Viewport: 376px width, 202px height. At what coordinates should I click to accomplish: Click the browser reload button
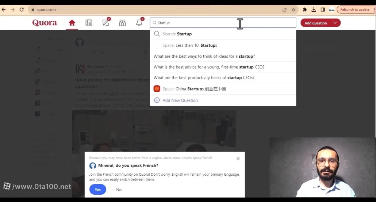point(22,9)
